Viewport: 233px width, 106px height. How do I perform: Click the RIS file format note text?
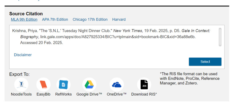pyautogui.click(x=190, y=78)
